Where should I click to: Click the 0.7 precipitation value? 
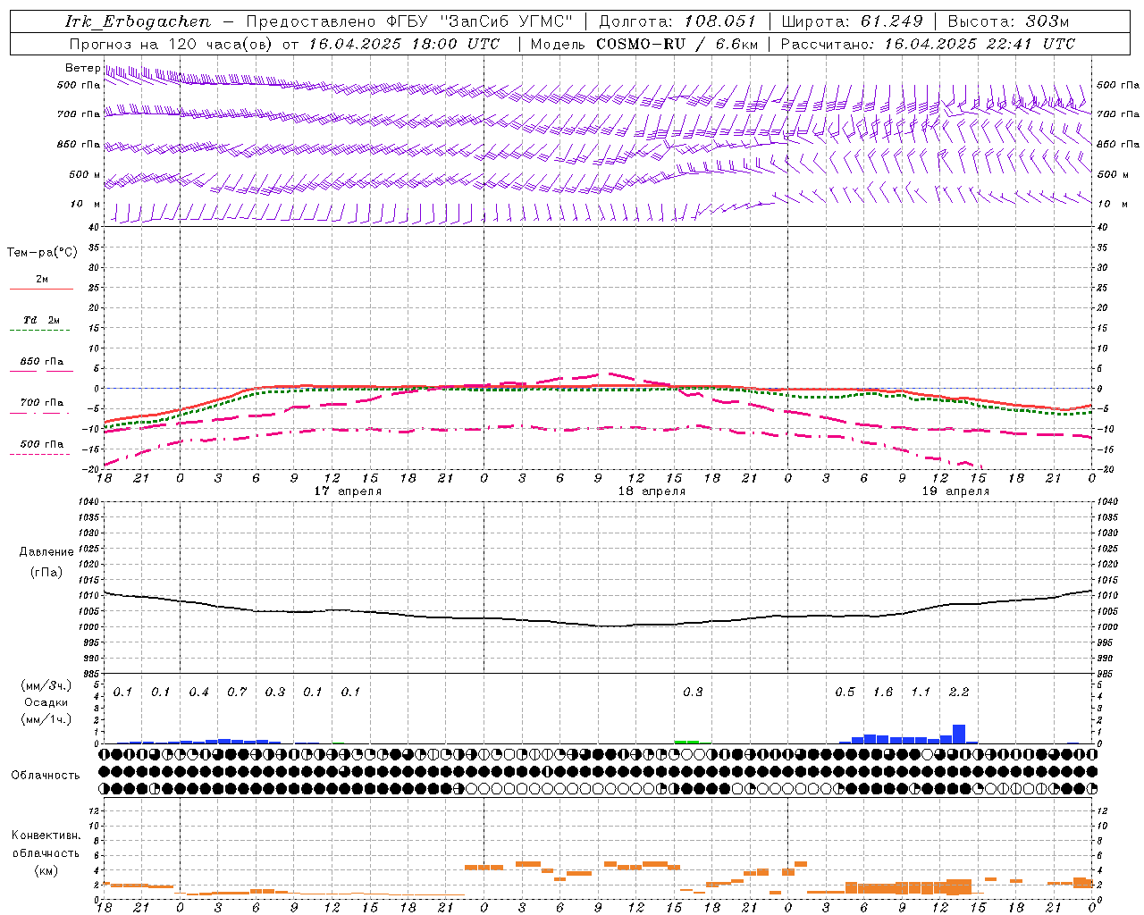tap(237, 693)
